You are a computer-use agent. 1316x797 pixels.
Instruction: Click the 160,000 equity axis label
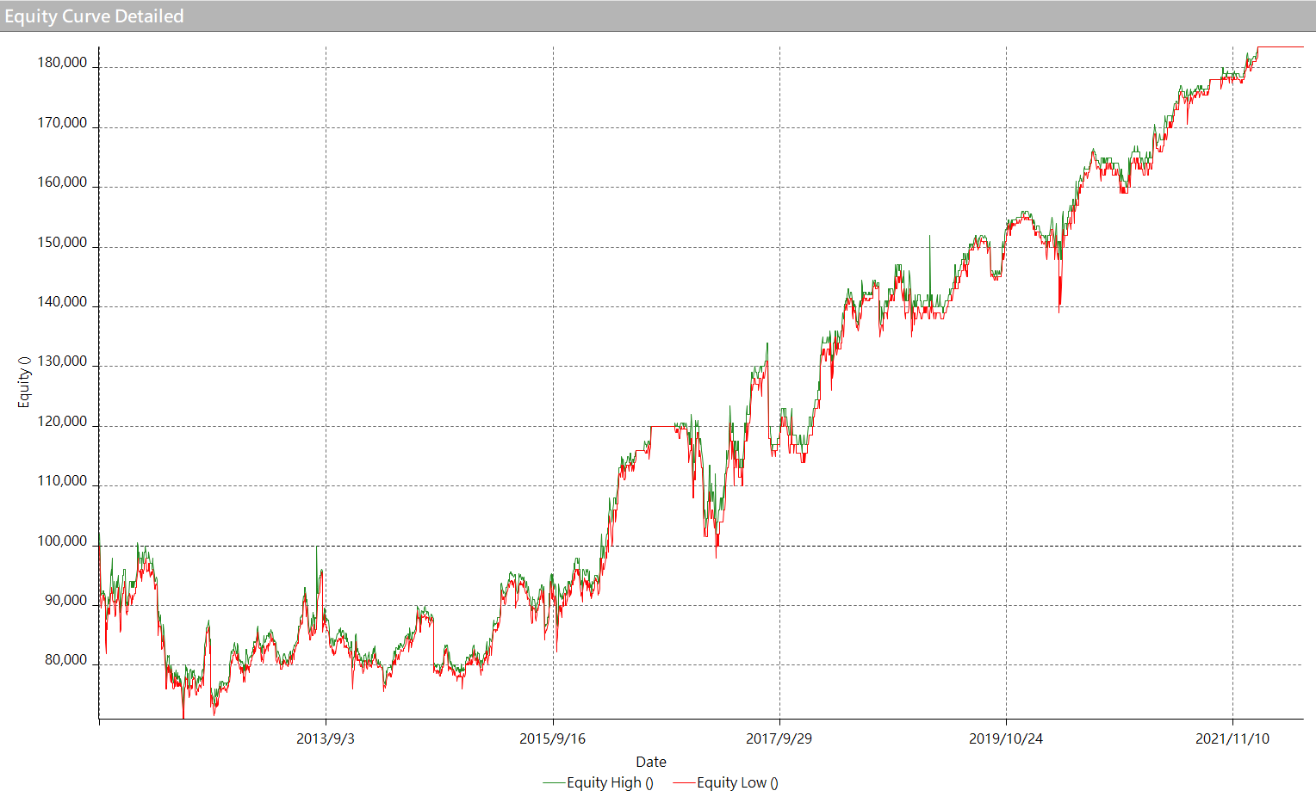(x=62, y=182)
